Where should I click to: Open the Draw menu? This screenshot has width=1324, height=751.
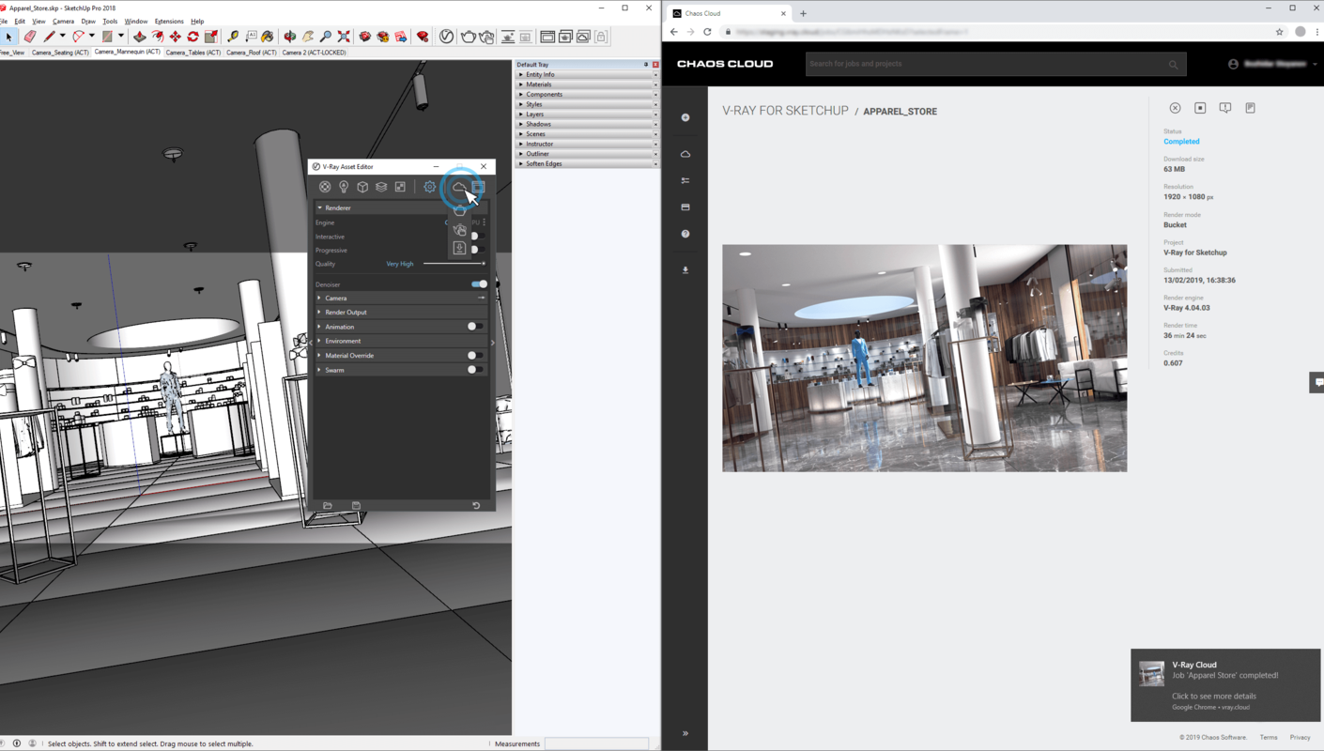pos(88,21)
